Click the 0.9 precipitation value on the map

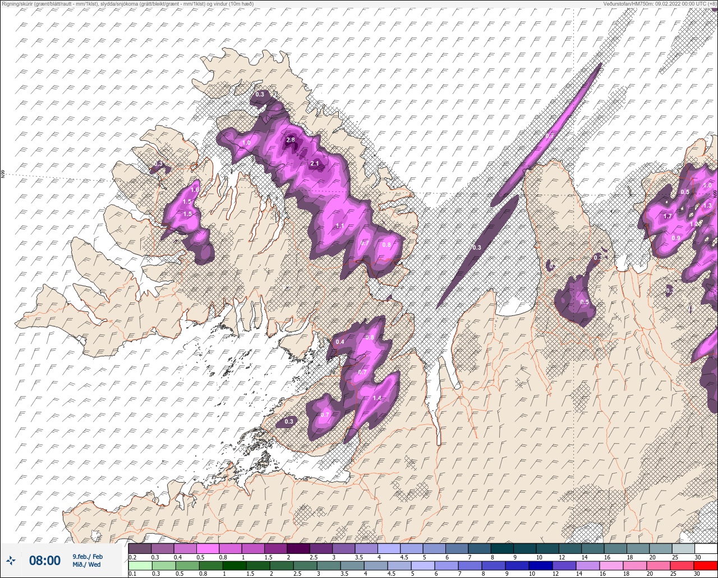[676, 238]
